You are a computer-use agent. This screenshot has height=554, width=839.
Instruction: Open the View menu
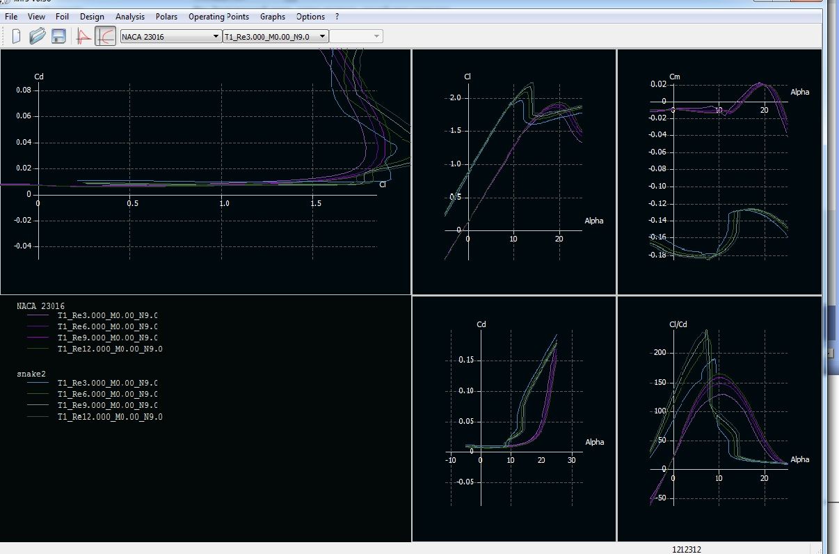pyautogui.click(x=37, y=16)
